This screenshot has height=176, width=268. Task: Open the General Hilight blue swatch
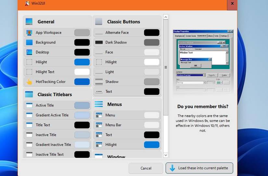(82, 62)
